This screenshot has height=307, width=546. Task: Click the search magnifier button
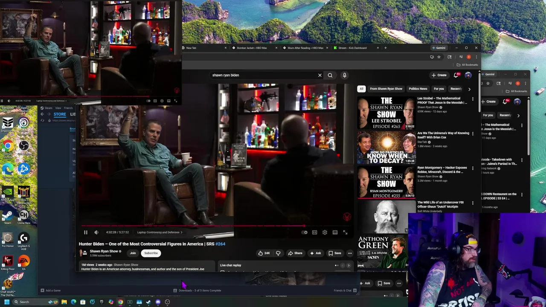330,75
